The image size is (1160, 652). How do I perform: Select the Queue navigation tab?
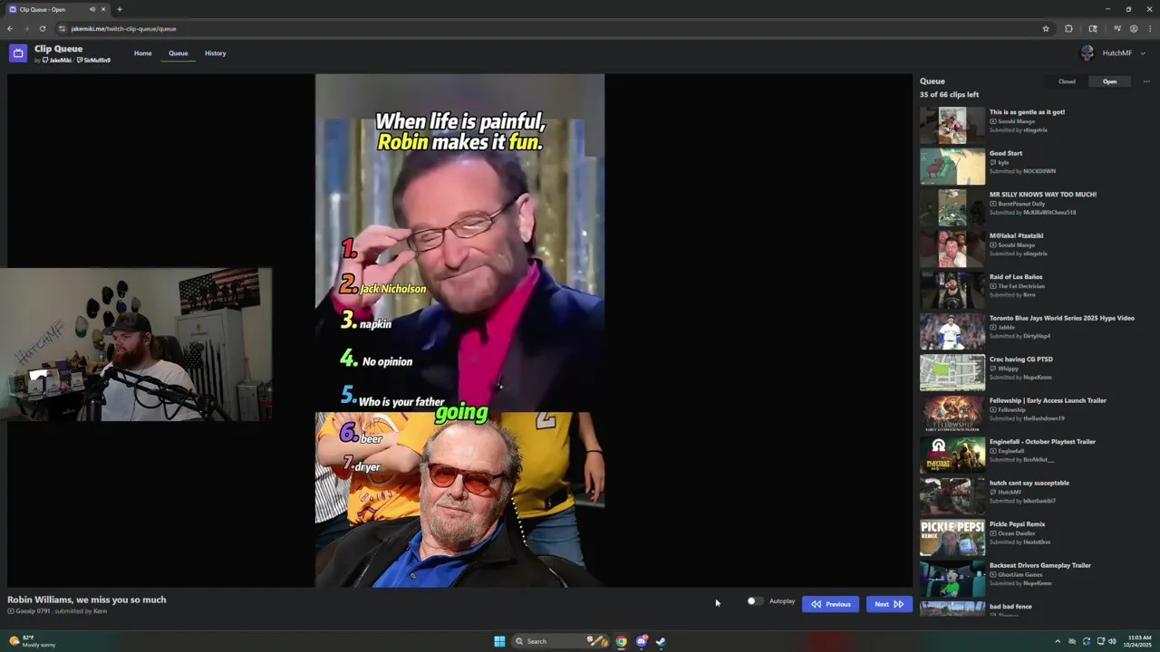178,53
